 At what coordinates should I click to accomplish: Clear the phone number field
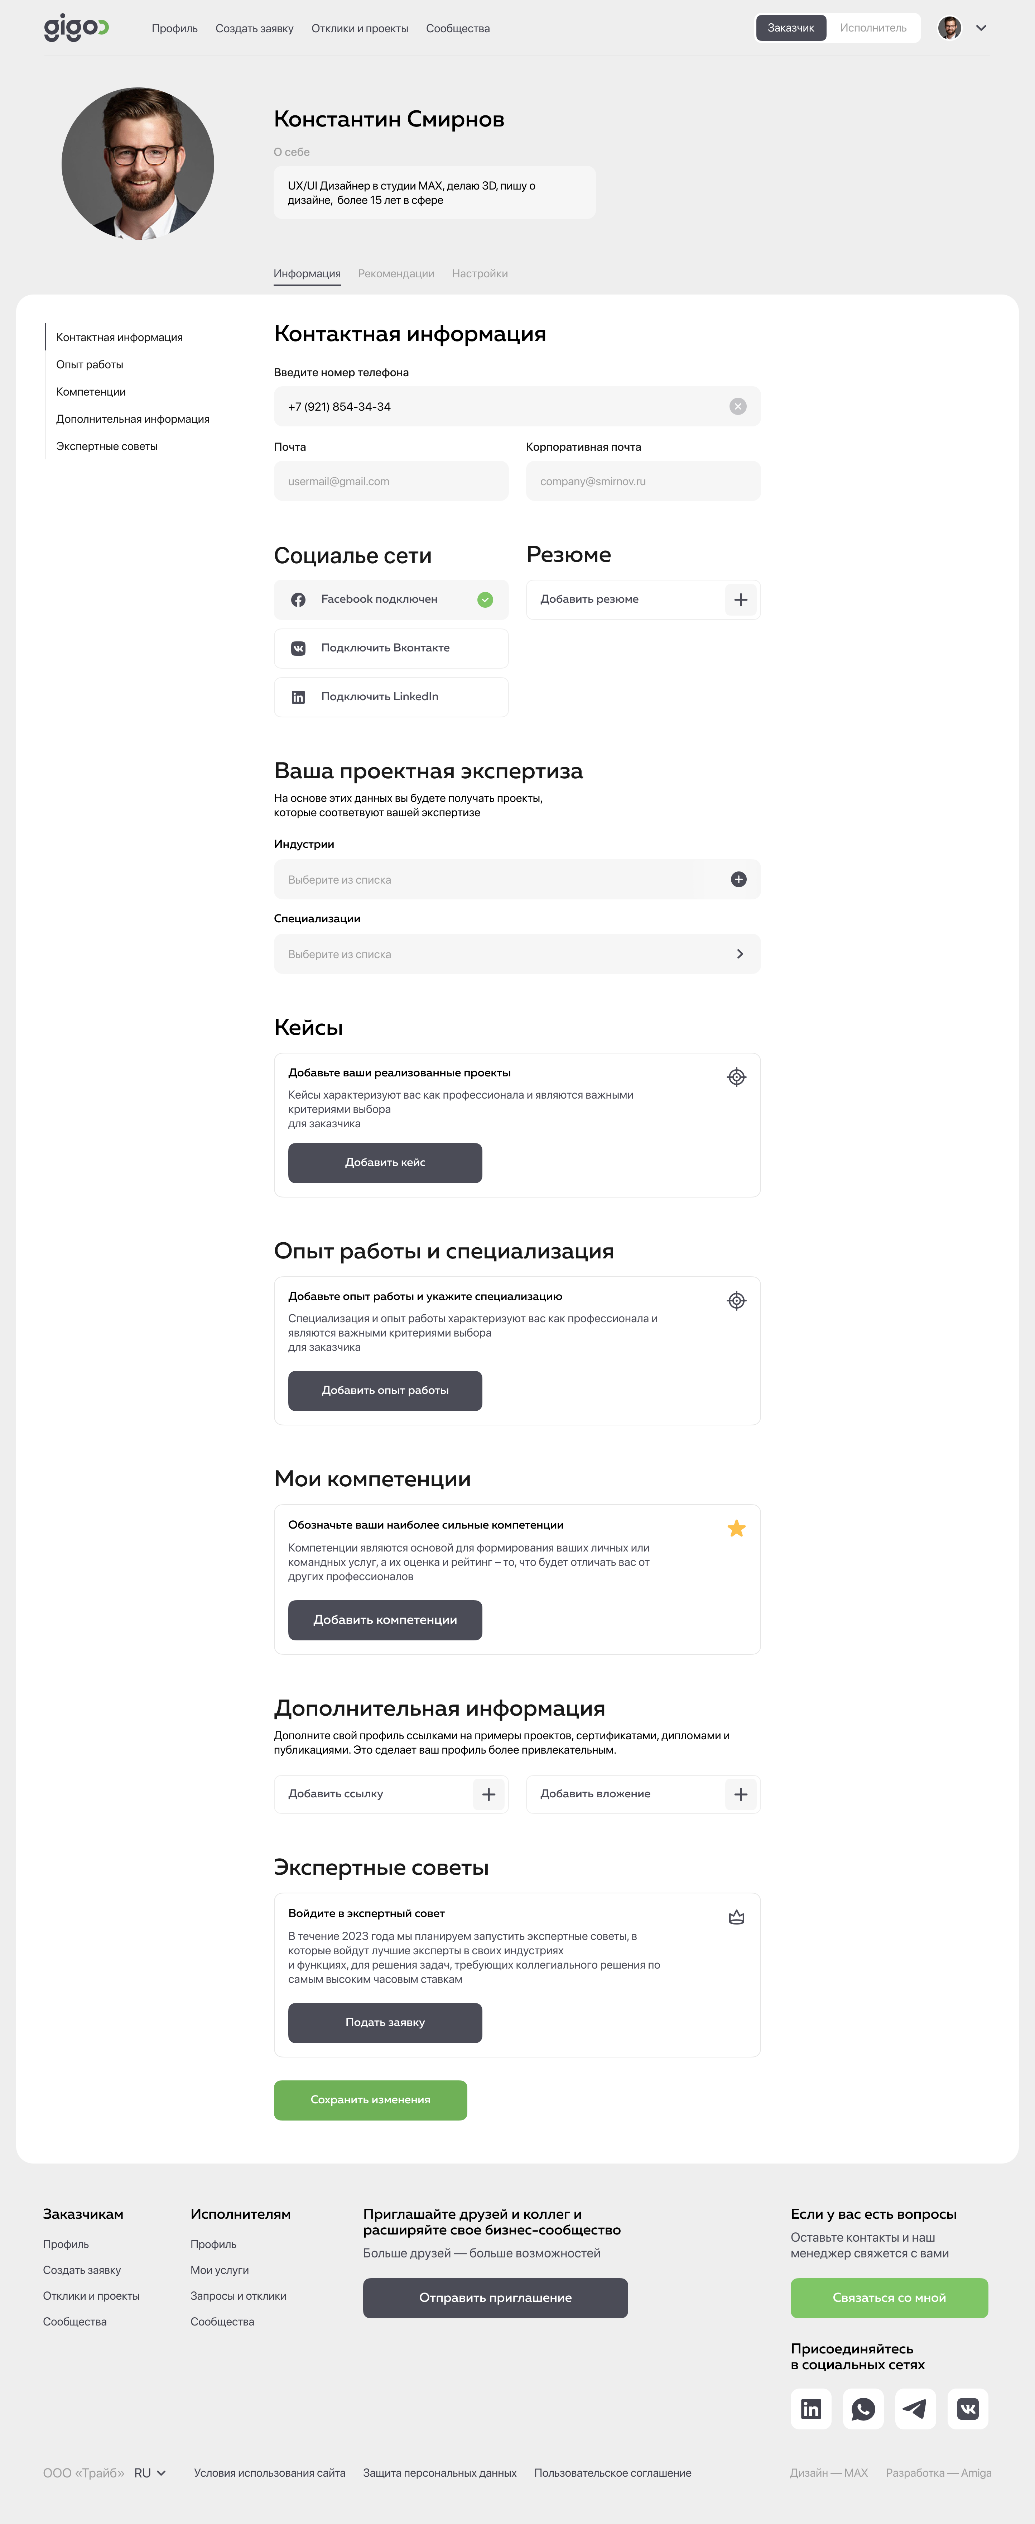[x=737, y=407]
